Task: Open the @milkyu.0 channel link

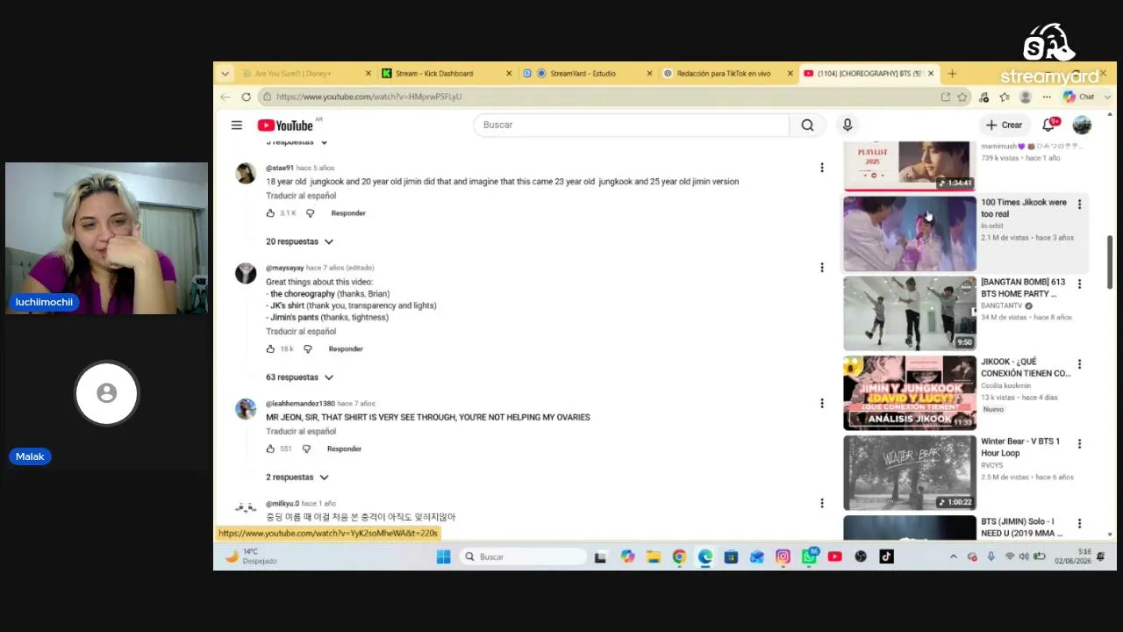Action: pos(283,504)
